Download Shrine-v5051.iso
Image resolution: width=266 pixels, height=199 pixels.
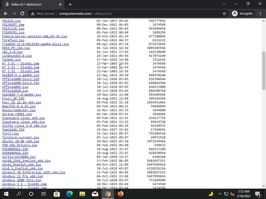[17, 114]
